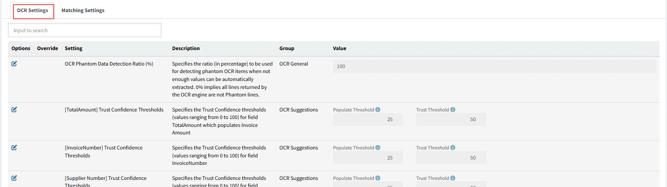Show info for InvoiceNumber Populate Threshold
The image size is (667, 187).
coord(378,148)
